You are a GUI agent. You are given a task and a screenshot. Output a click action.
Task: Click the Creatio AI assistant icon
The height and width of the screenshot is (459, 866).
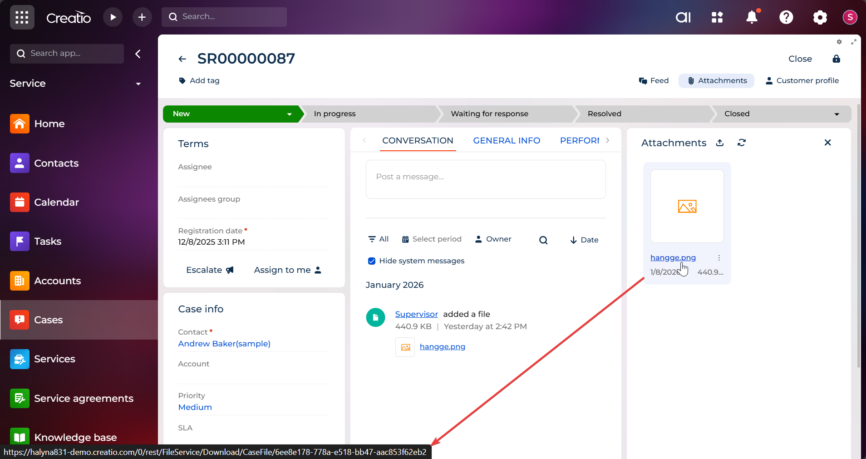coord(683,17)
